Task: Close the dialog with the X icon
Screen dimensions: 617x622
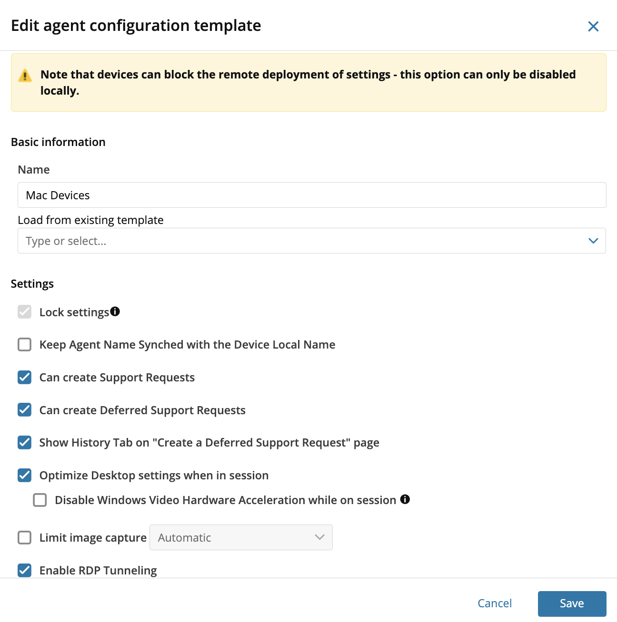Action: [x=593, y=26]
